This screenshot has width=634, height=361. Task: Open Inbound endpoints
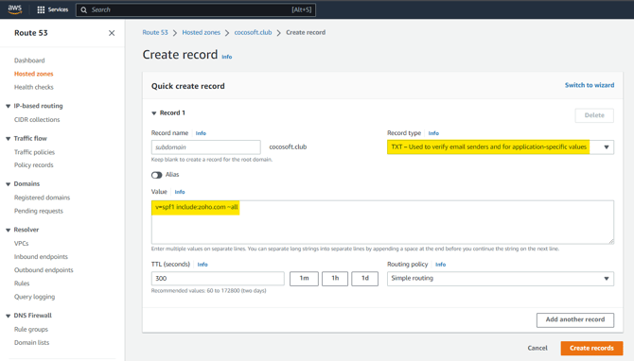pos(41,256)
